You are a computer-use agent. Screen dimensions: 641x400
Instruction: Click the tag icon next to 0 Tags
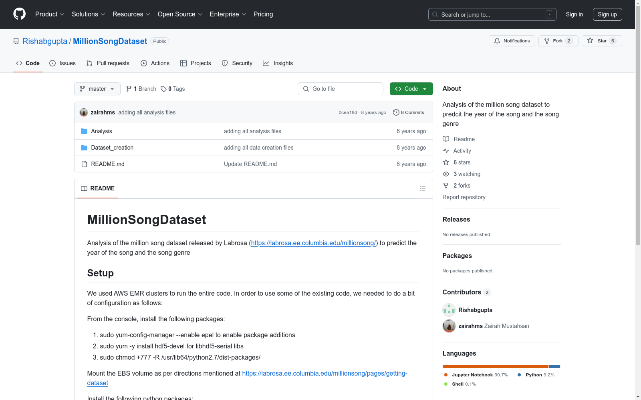(163, 89)
